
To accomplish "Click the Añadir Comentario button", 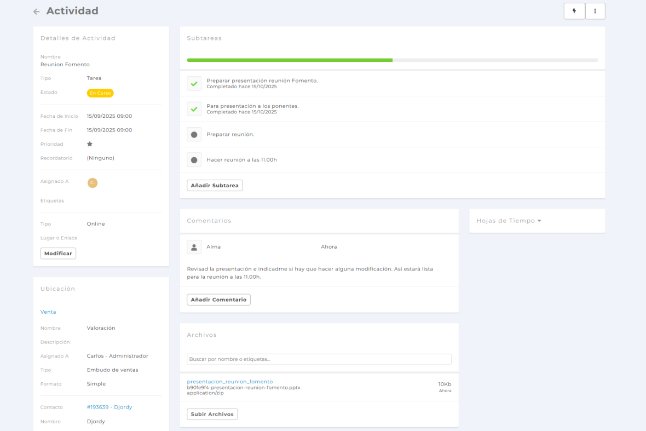I will click(218, 300).
